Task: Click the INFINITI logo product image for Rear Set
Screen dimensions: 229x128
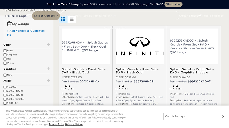Action: point(140,46)
